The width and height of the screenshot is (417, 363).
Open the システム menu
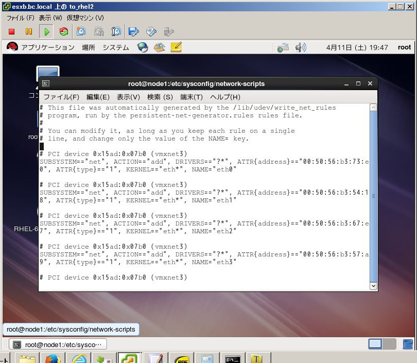coord(116,47)
